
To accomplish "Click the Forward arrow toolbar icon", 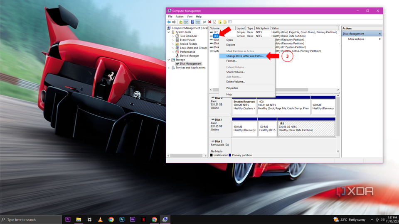I will pyautogui.click(x=174, y=22).
